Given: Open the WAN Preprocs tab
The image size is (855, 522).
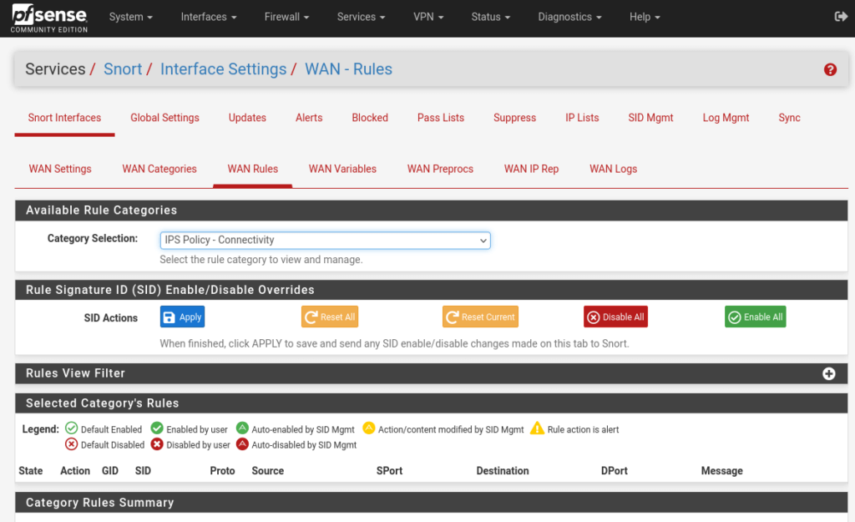Looking at the screenshot, I should click(440, 169).
